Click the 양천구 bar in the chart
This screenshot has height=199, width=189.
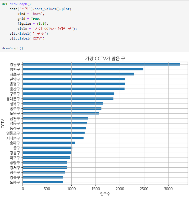(83, 69)
